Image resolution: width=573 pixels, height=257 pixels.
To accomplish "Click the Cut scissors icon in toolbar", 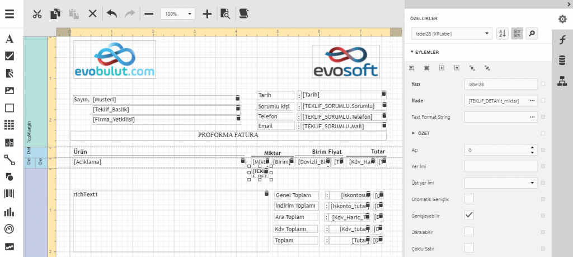I will point(37,13).
